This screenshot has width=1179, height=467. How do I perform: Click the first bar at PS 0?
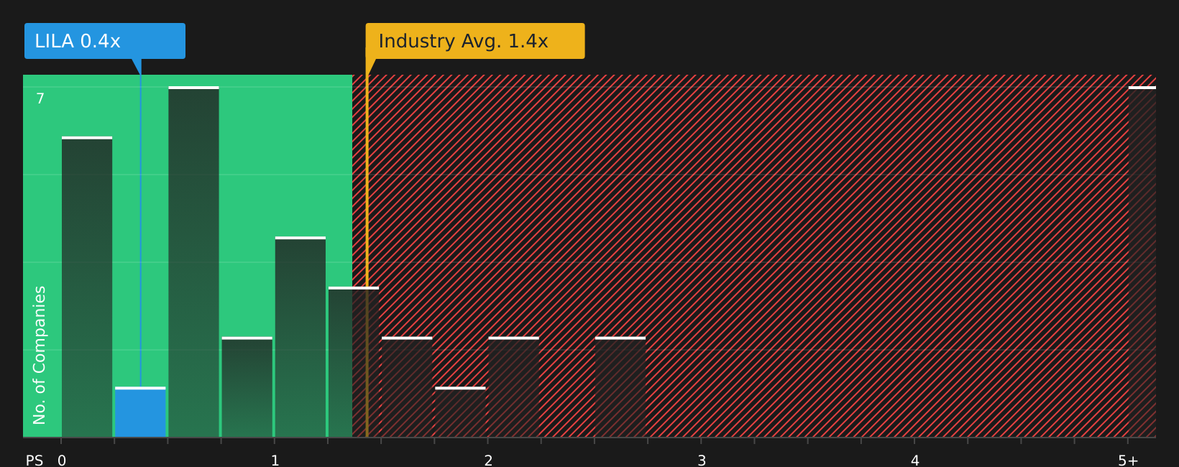pyautogui.click(x=87, y=287)
